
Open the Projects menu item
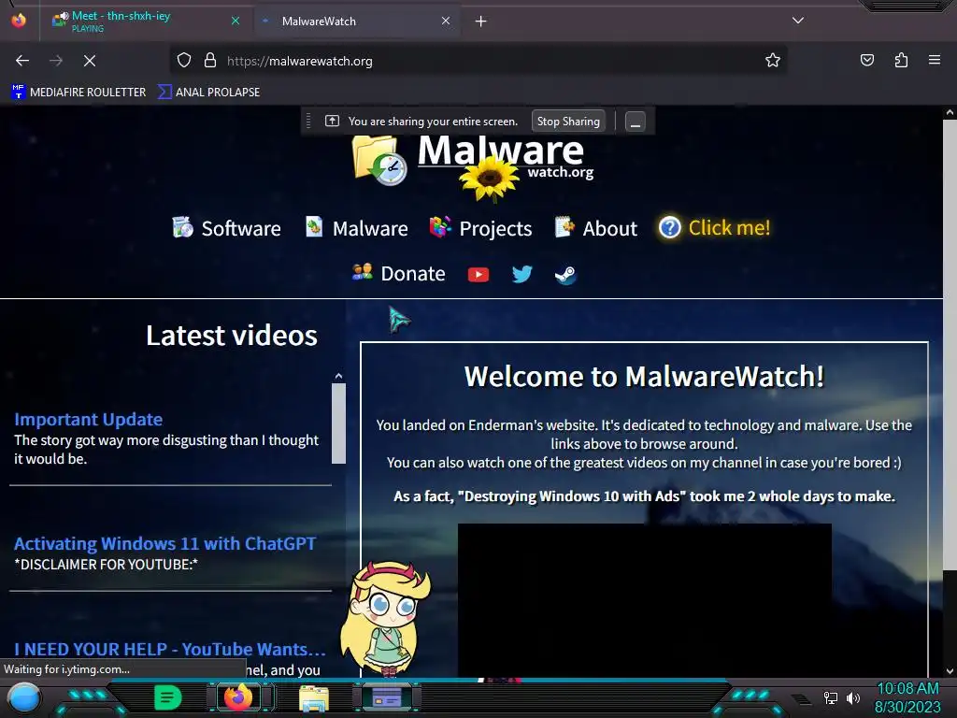pyautogui.click(x=481, y=228)
